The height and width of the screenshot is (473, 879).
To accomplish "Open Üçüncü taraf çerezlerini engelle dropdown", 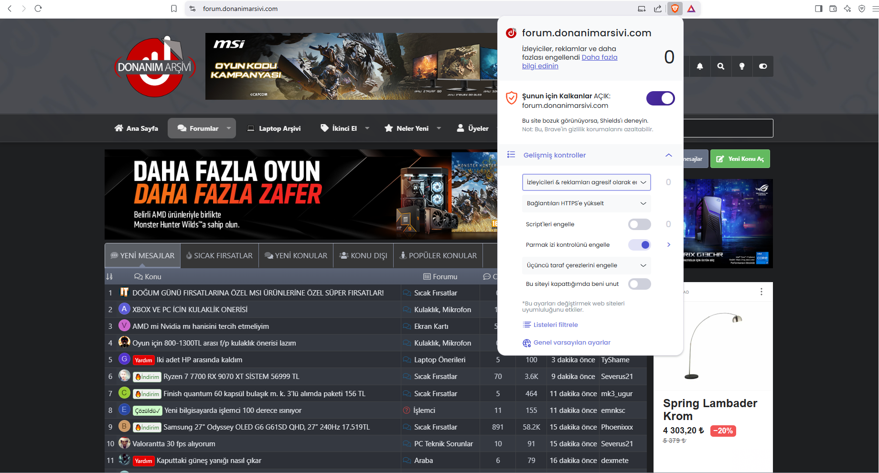I will (587, 265).
